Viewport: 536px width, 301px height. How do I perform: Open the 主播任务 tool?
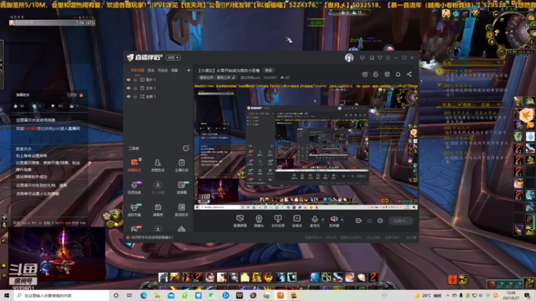(182, 165)
